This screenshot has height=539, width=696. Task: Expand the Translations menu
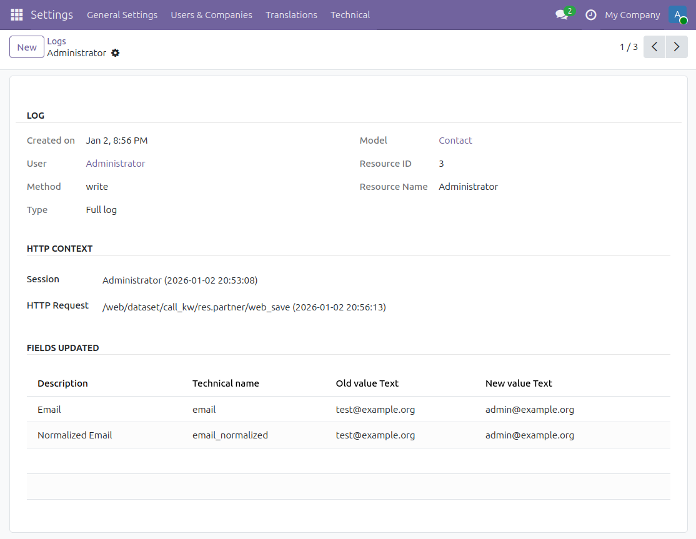click(291, 15)
